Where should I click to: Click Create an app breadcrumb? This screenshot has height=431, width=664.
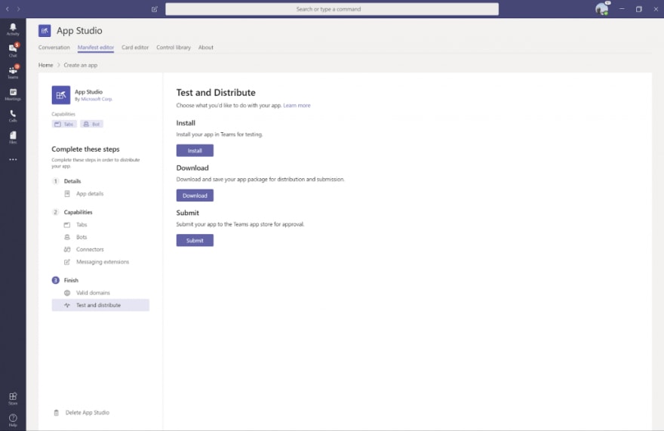pos(81,65)
